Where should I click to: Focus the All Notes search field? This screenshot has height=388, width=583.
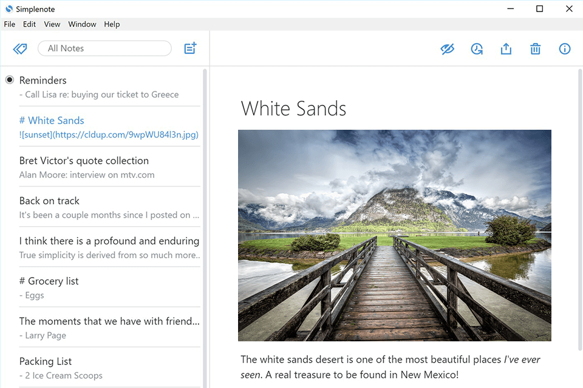(104, 48)
